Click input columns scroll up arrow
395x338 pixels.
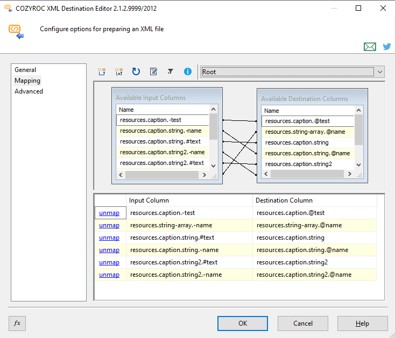[x=213, y=109]
